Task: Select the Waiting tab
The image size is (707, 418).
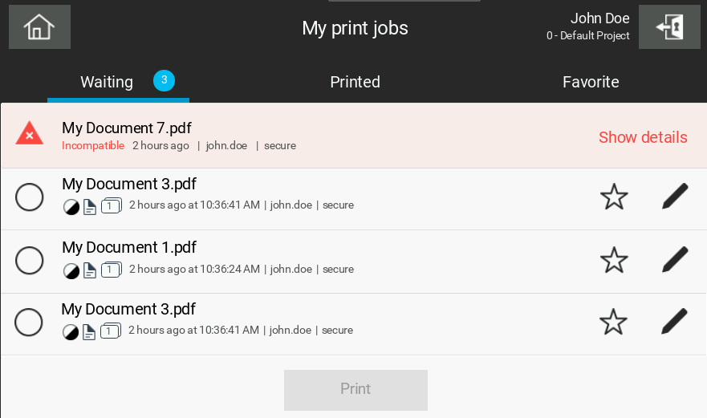Action: click(107, 82)
